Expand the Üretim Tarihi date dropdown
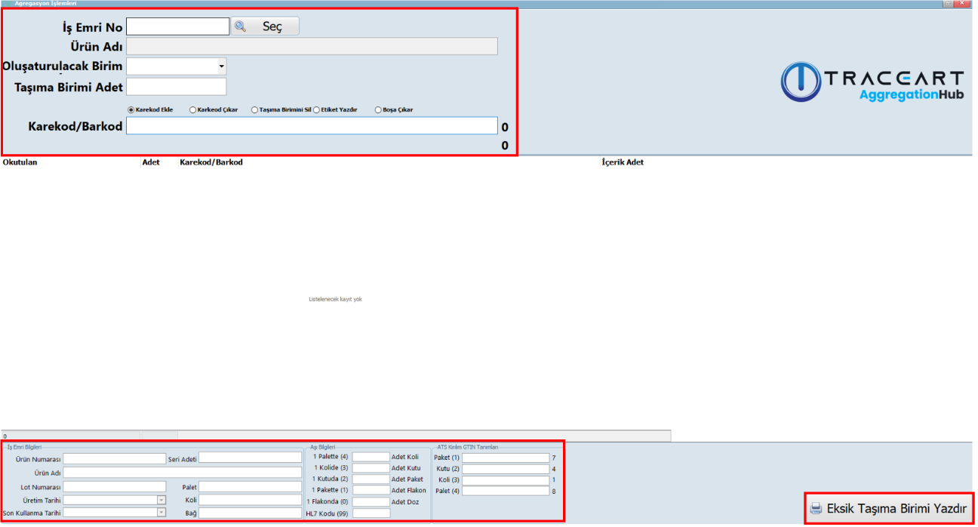Image resolution: width=978 pixels, height=527 pixels. click(161, 500)
